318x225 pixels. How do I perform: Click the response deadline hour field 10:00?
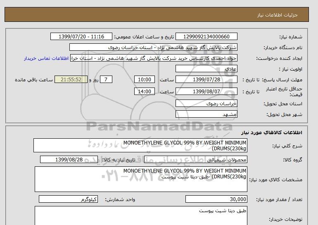click(145, 80)
